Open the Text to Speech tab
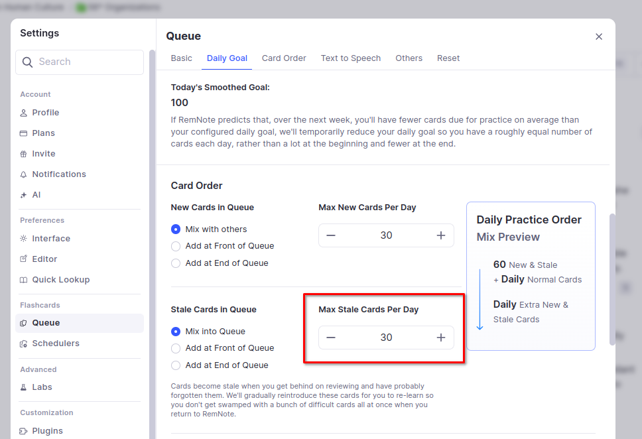 (x=351, y=58)
